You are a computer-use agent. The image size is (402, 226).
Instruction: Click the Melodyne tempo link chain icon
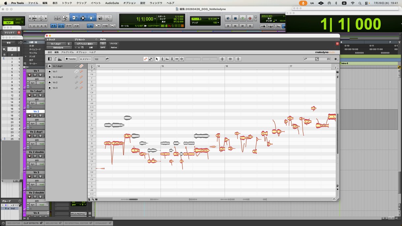coord(107,59)
